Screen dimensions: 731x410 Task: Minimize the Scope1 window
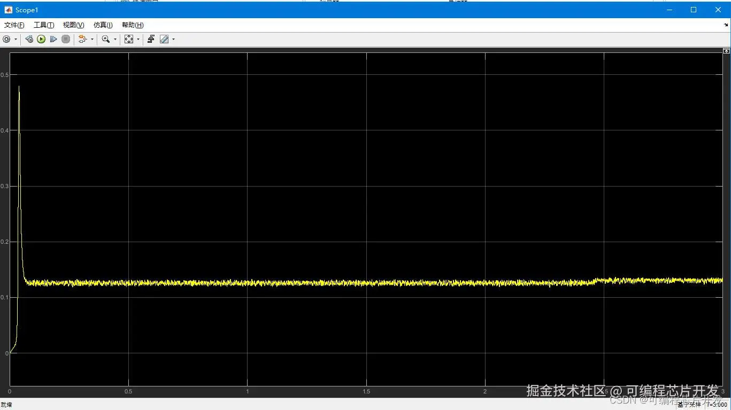(670, 10)
